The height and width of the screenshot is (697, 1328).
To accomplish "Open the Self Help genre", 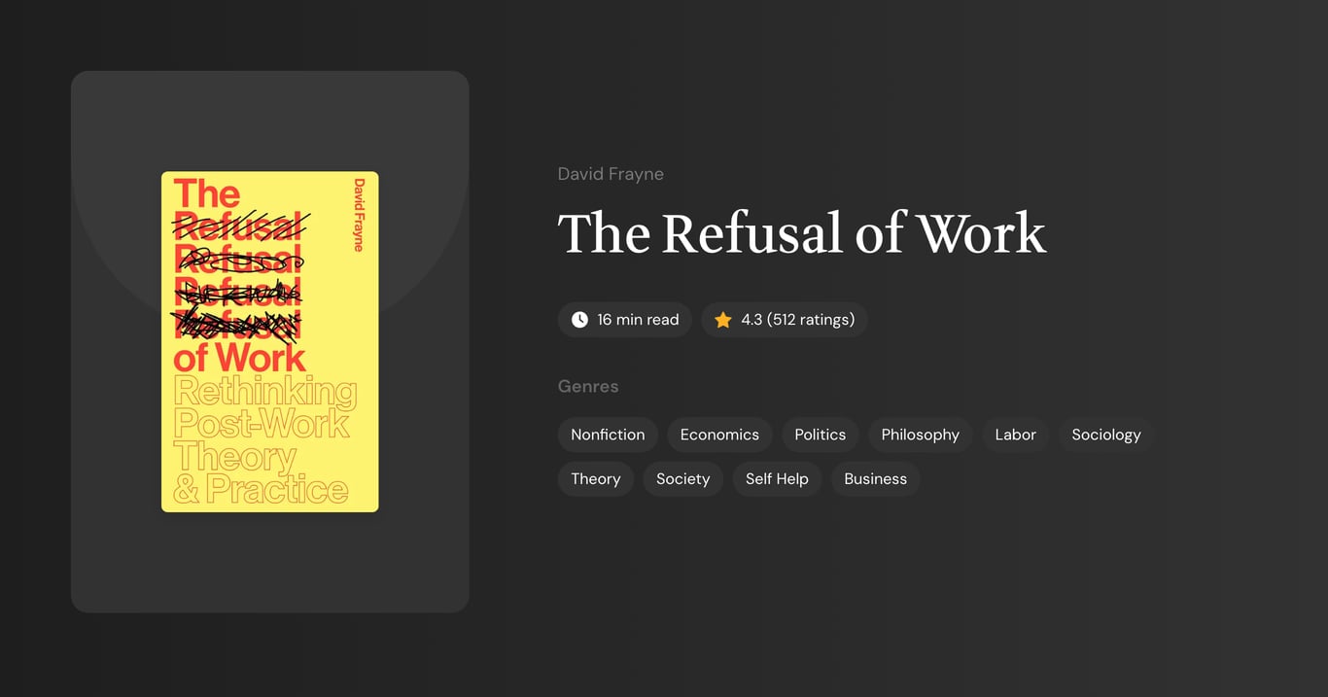I will pyautogui.click(x=776, y=478).
